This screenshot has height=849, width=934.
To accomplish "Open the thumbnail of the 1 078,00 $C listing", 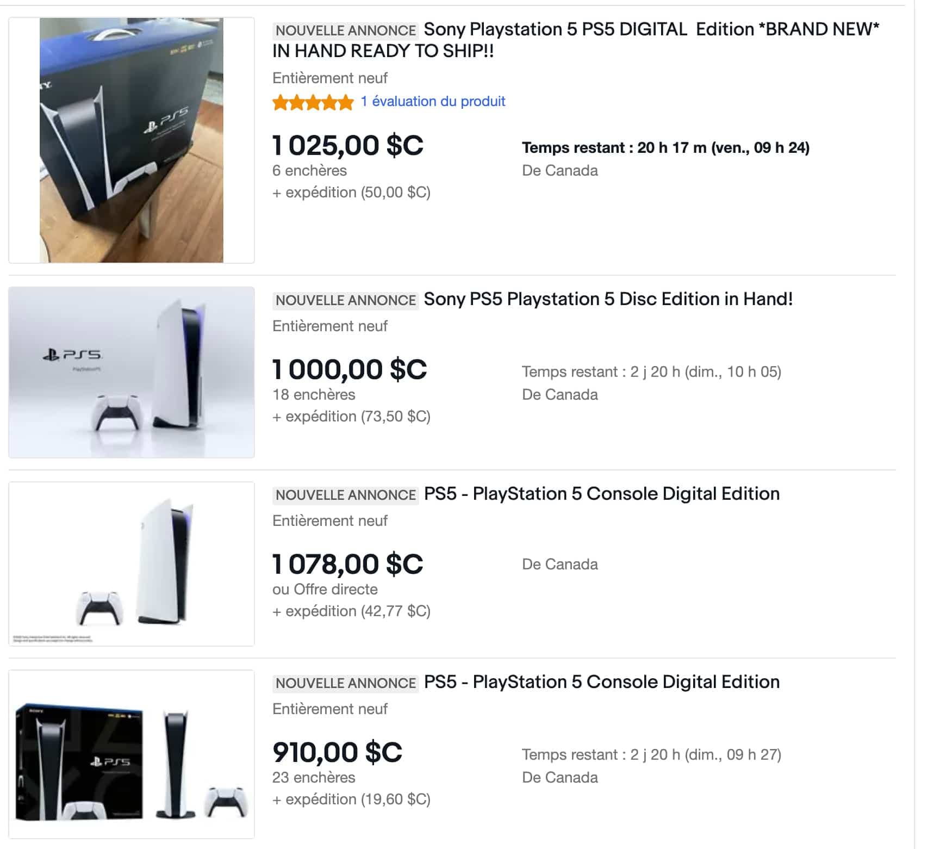I will coord(131,563).
